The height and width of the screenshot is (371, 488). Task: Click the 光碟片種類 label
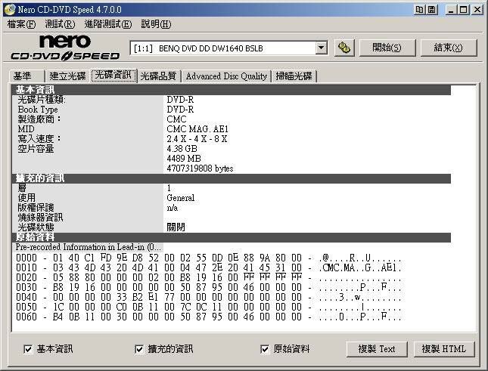(42, 100)
